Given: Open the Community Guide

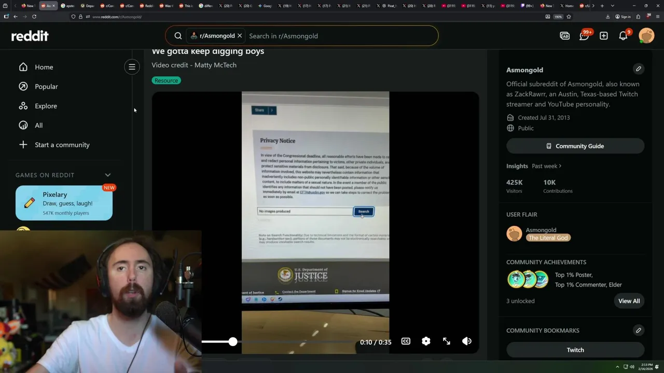Looking at the screenshot, I should point(575,146).
